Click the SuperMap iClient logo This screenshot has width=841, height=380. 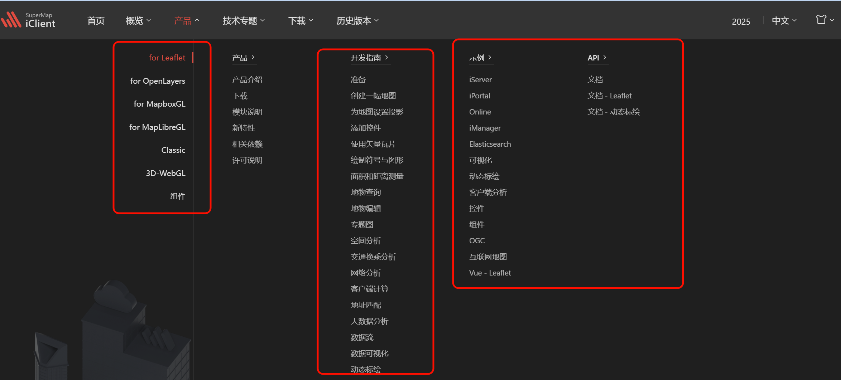tap(28, 20)
